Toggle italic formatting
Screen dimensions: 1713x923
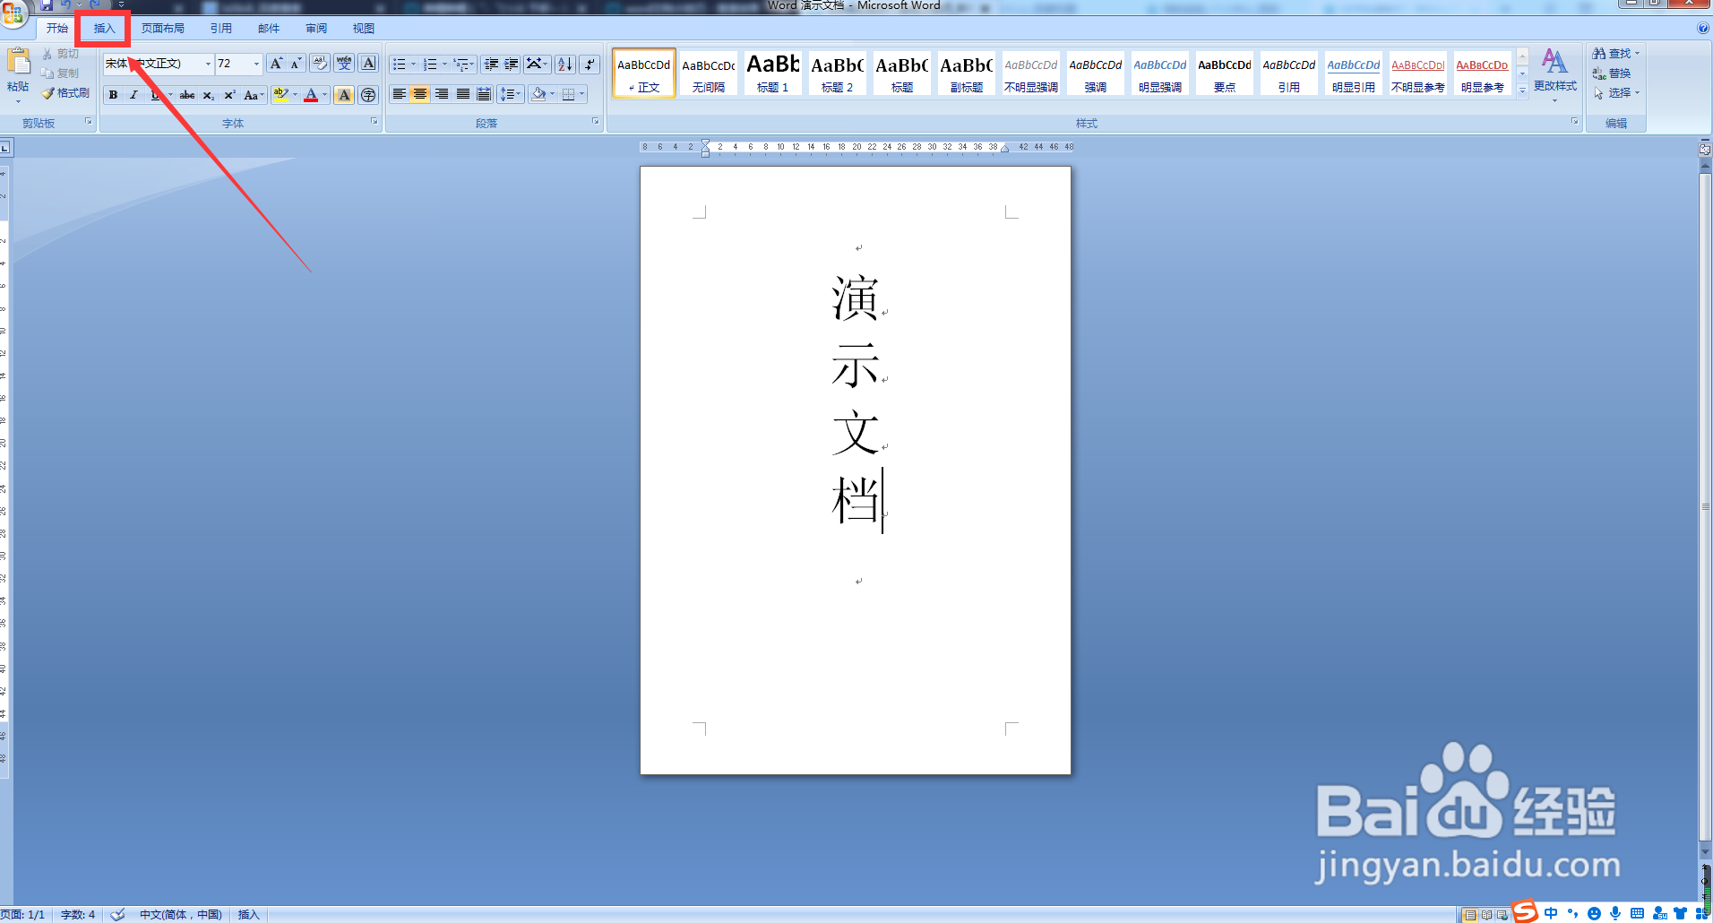point(133,95)
